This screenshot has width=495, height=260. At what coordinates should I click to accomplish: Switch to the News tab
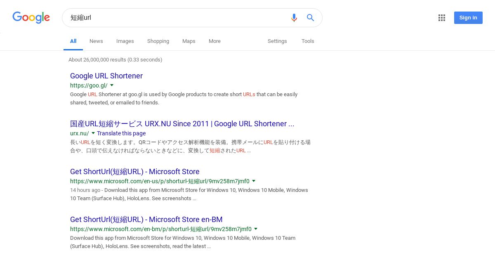click(96, 41)
